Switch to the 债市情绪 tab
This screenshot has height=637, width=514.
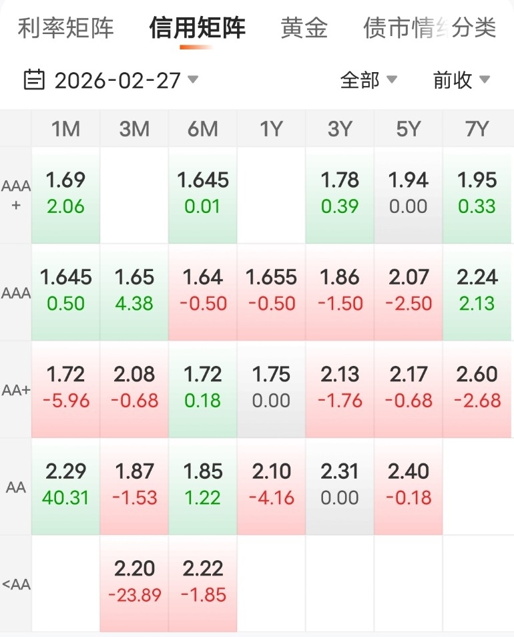[404, 28]
